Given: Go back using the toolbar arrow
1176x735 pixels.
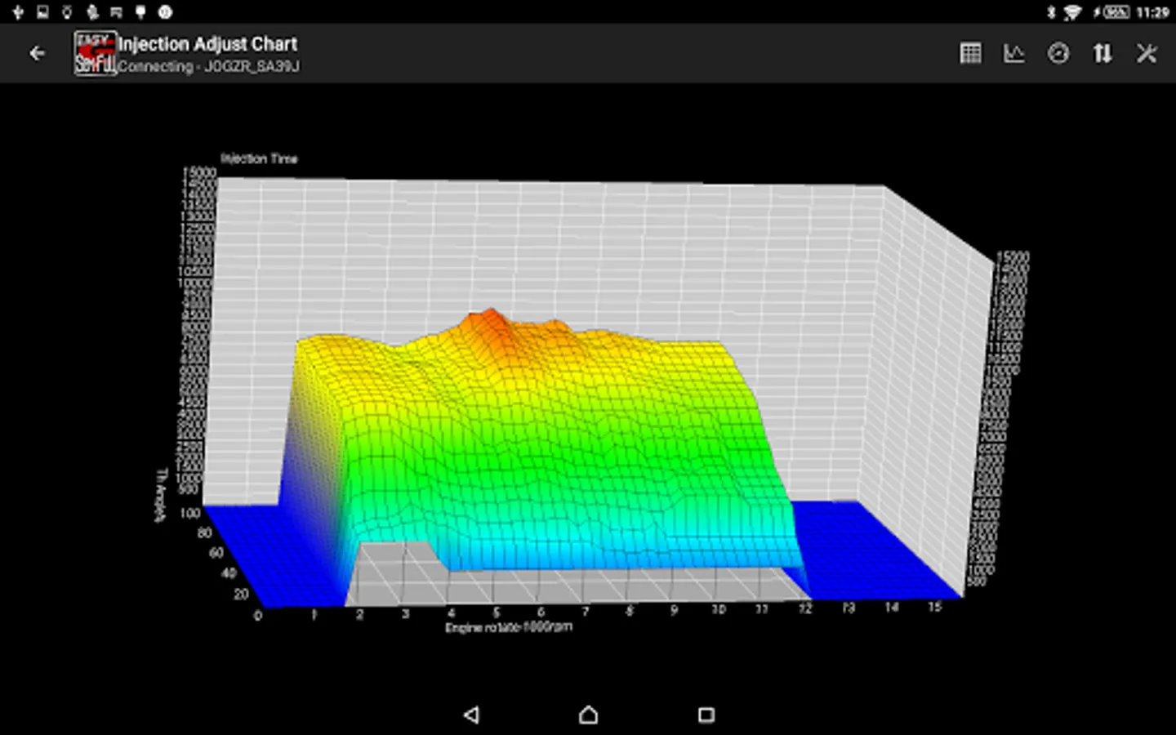Looking at the screenshot, I should coord(37,53).
